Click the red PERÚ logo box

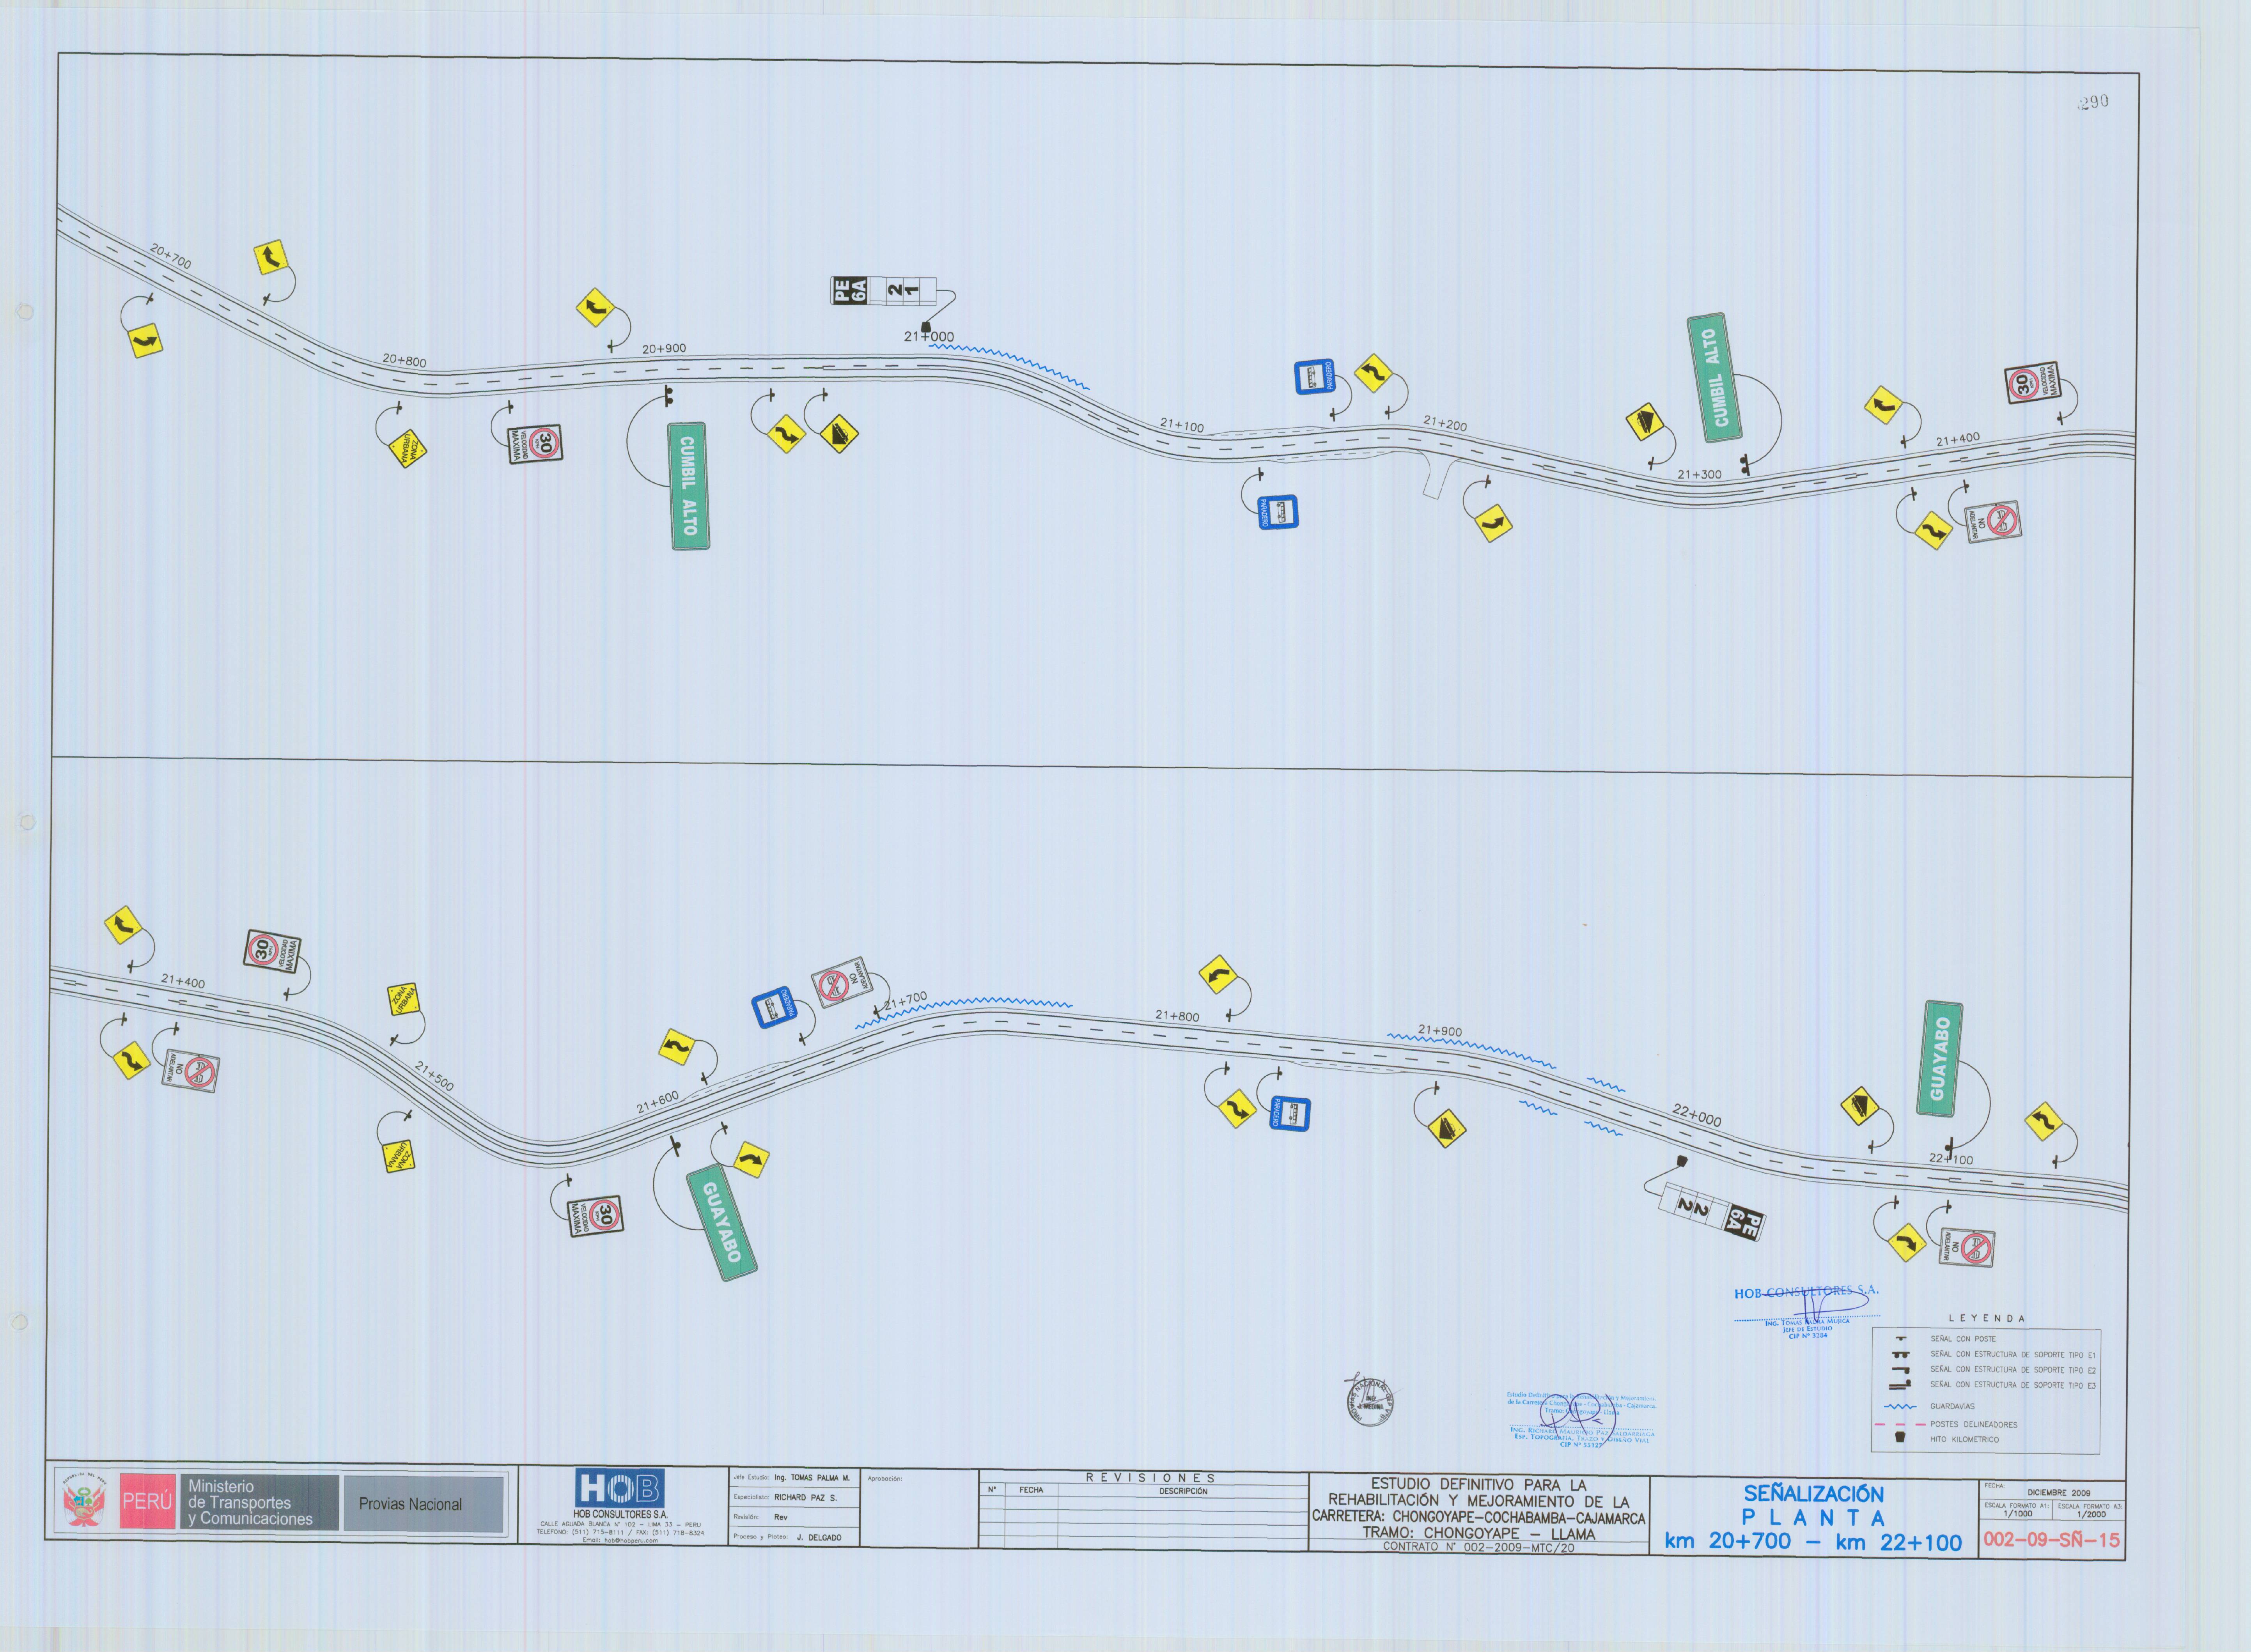147,1502
